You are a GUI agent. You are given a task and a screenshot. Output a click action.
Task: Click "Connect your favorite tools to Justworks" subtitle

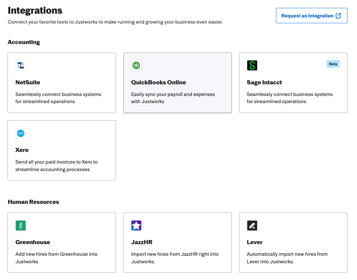click(115, 22)
